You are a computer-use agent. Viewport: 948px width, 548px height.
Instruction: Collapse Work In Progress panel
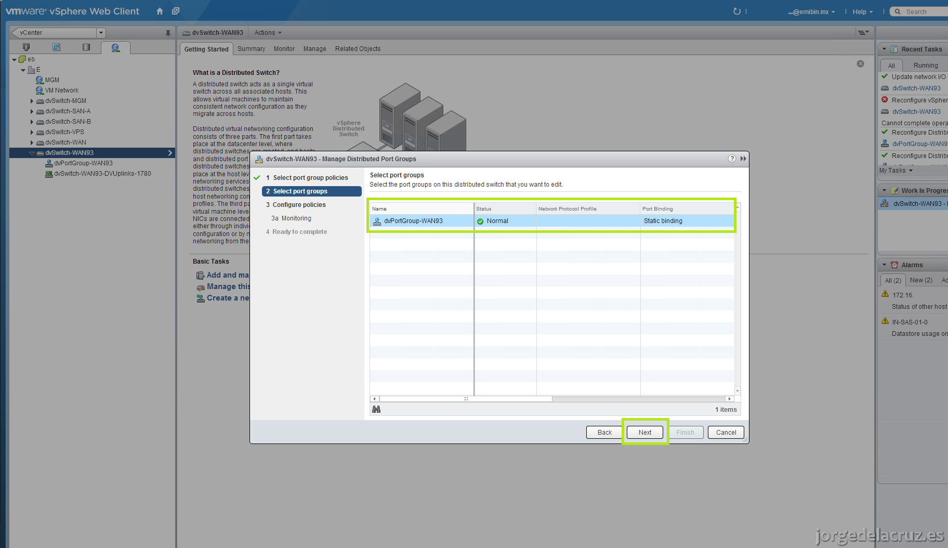pos(884,190)
